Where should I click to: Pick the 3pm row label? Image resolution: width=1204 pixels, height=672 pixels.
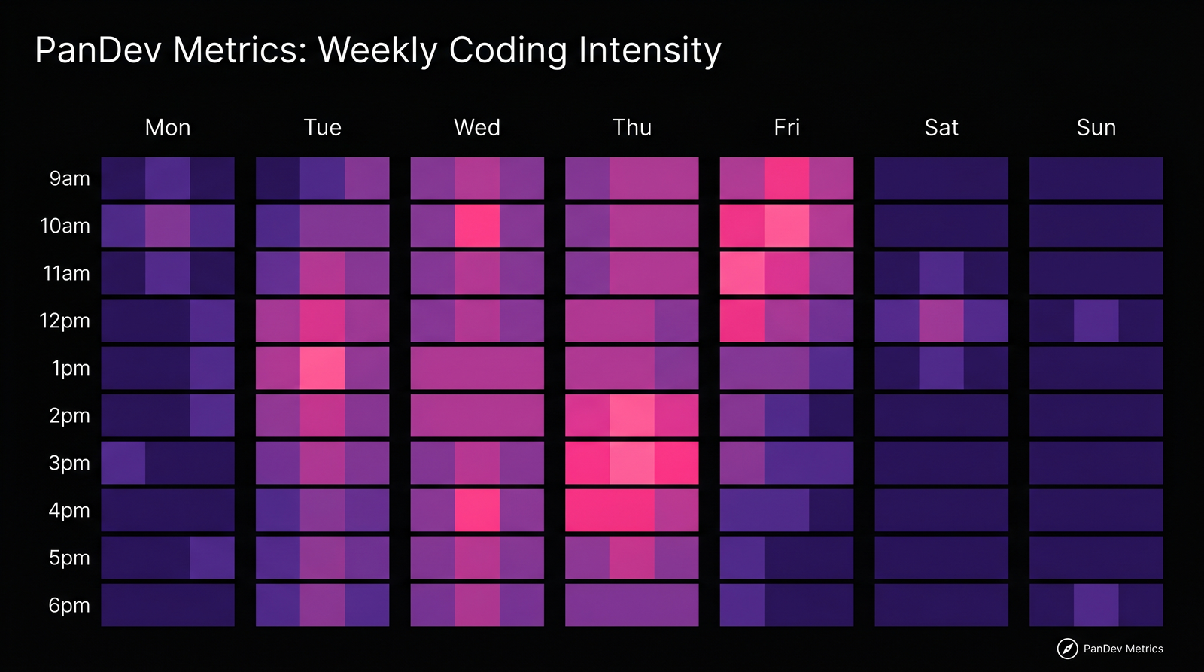pyautogui.click(x=69, y=464)
